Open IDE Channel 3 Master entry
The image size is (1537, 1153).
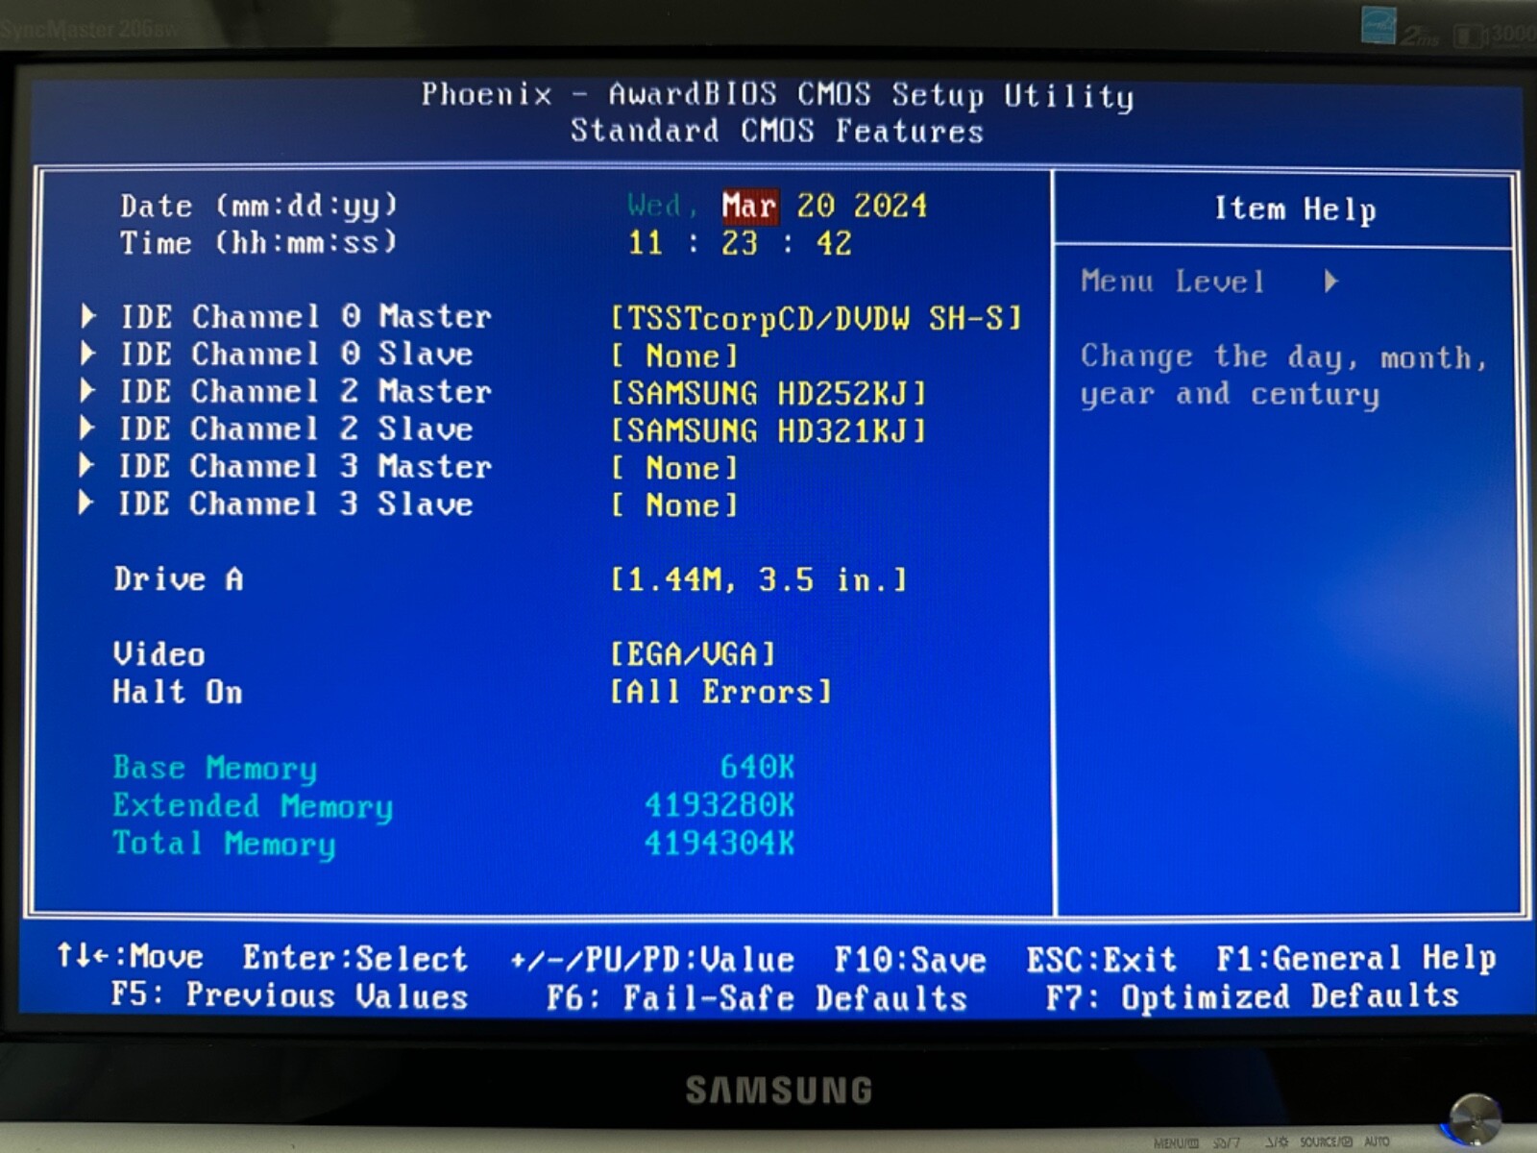[x=305, y=466]
